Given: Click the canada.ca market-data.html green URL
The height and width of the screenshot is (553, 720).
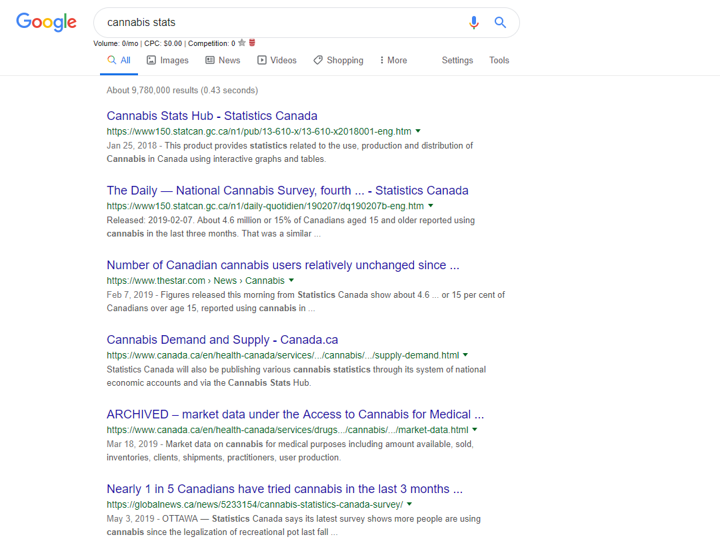Looking at the screenshot, I should click(287, 430).
